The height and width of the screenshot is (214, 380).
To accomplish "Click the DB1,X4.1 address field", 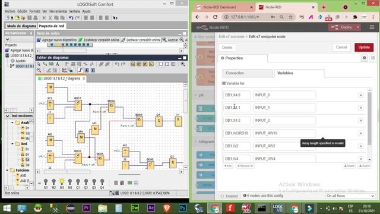I will point(237,108).
